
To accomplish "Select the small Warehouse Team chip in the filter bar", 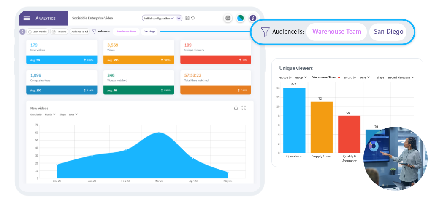I will (x=126, y=32).
